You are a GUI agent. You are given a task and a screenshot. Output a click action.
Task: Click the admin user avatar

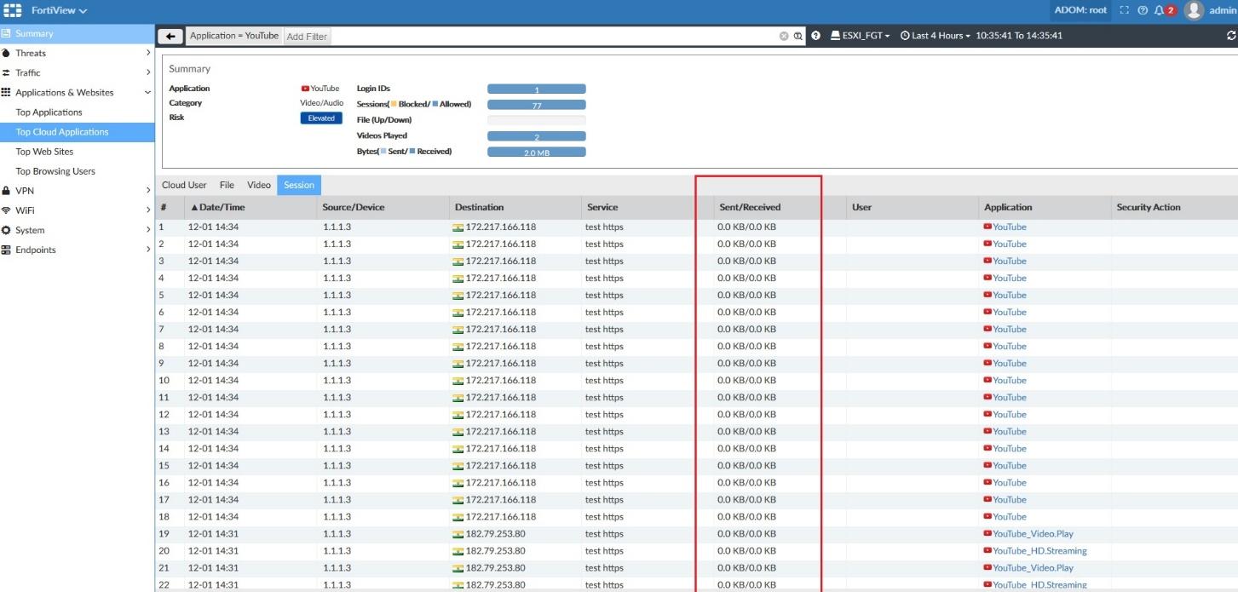click(1194, 10)
